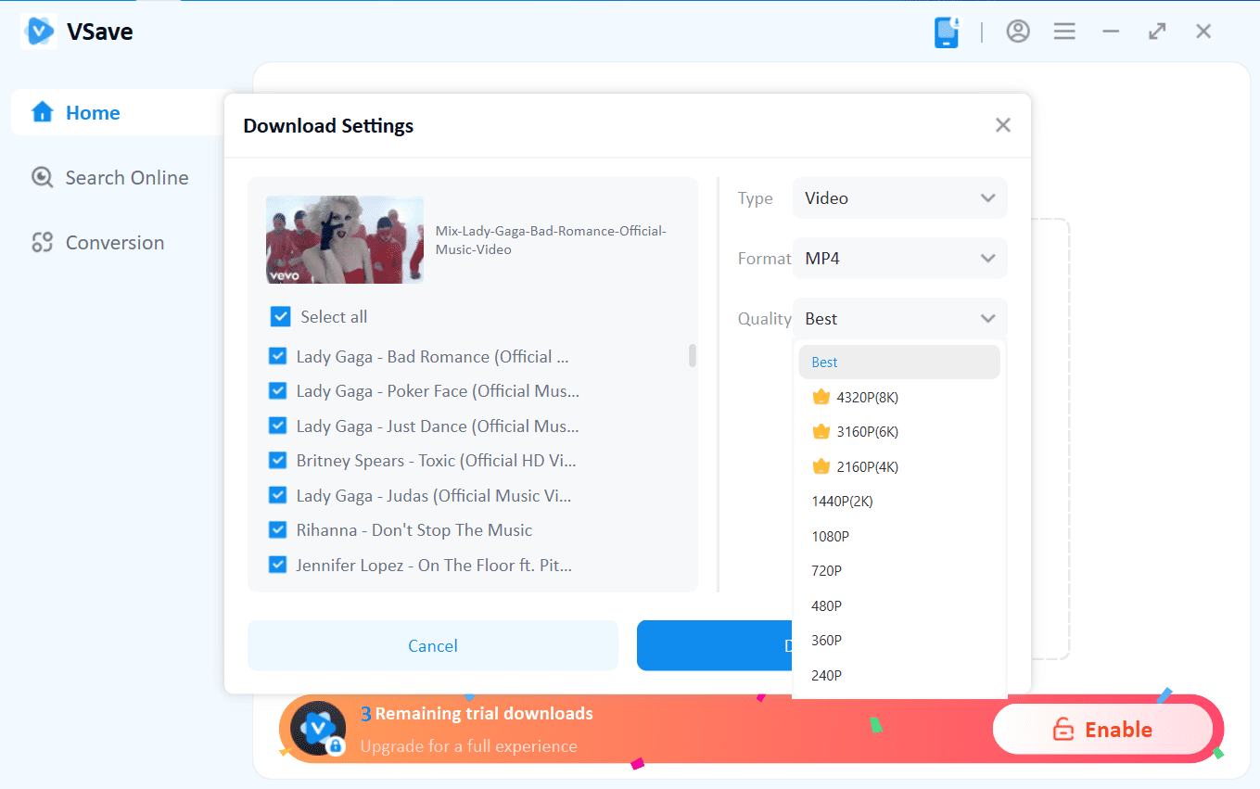Choose 1080P quality
The image size is (1260, 789).
tap(899, 536)
